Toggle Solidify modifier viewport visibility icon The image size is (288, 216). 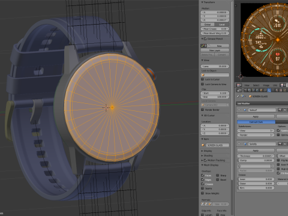285,144
